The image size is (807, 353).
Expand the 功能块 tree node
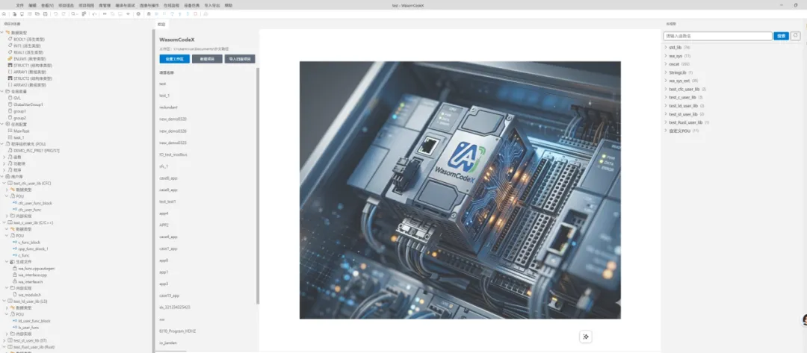pyautogui.click(x=5, y=163)
